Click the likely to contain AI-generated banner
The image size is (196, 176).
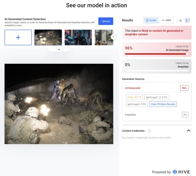click(x=157, y=32)
